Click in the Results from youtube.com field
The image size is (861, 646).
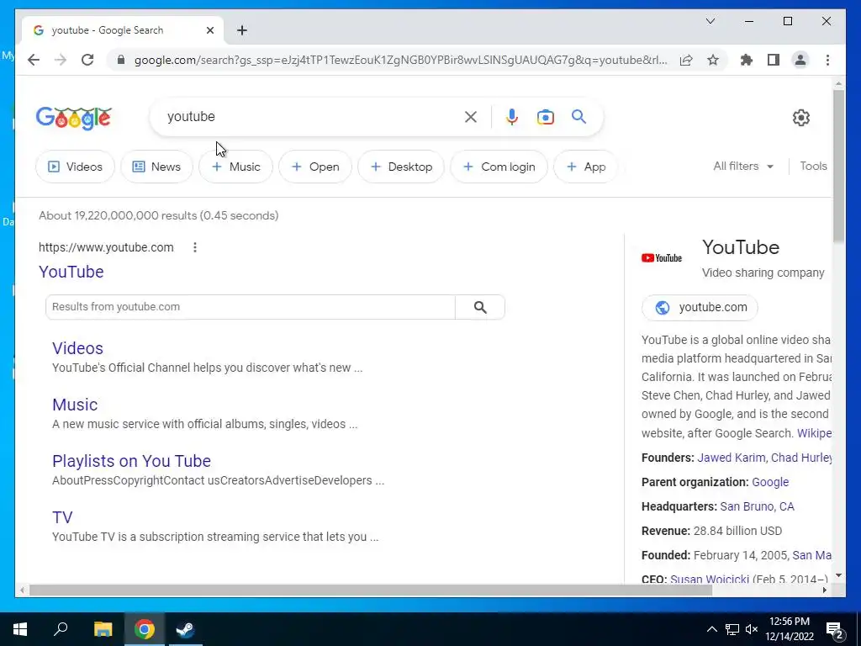pos(251,307)
